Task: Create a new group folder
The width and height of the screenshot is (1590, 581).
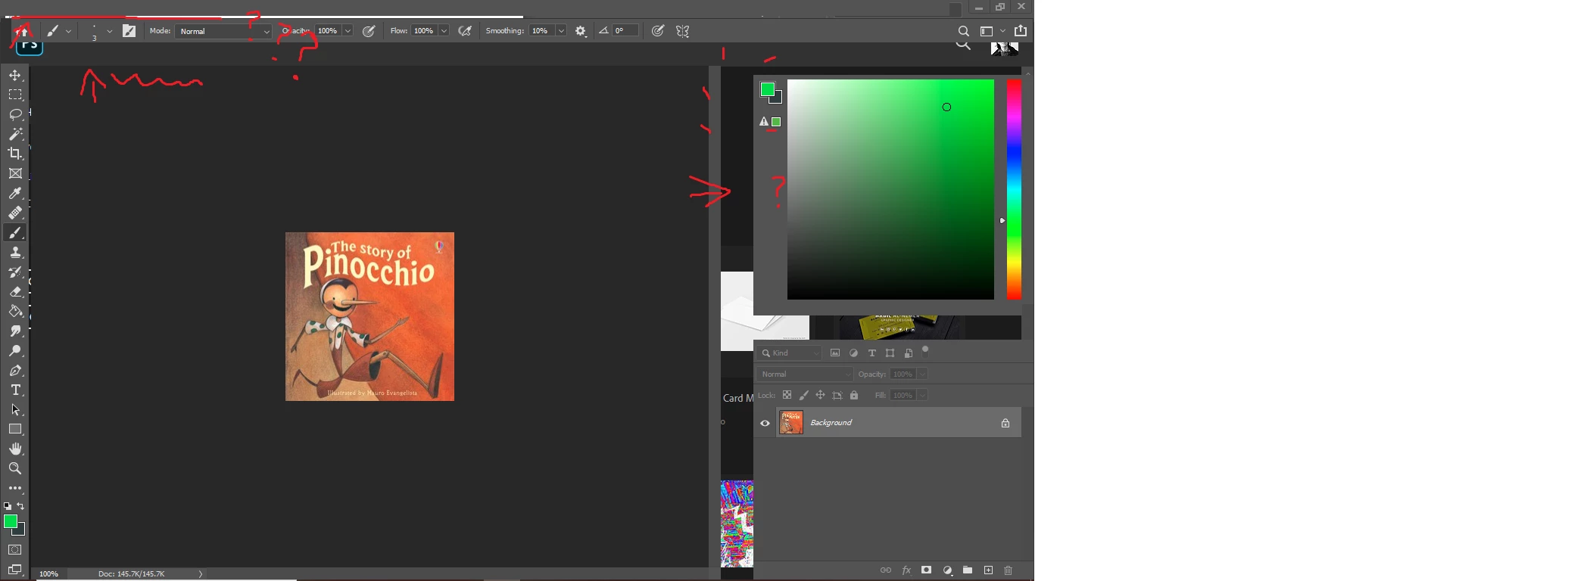Action: pos(968,570)
